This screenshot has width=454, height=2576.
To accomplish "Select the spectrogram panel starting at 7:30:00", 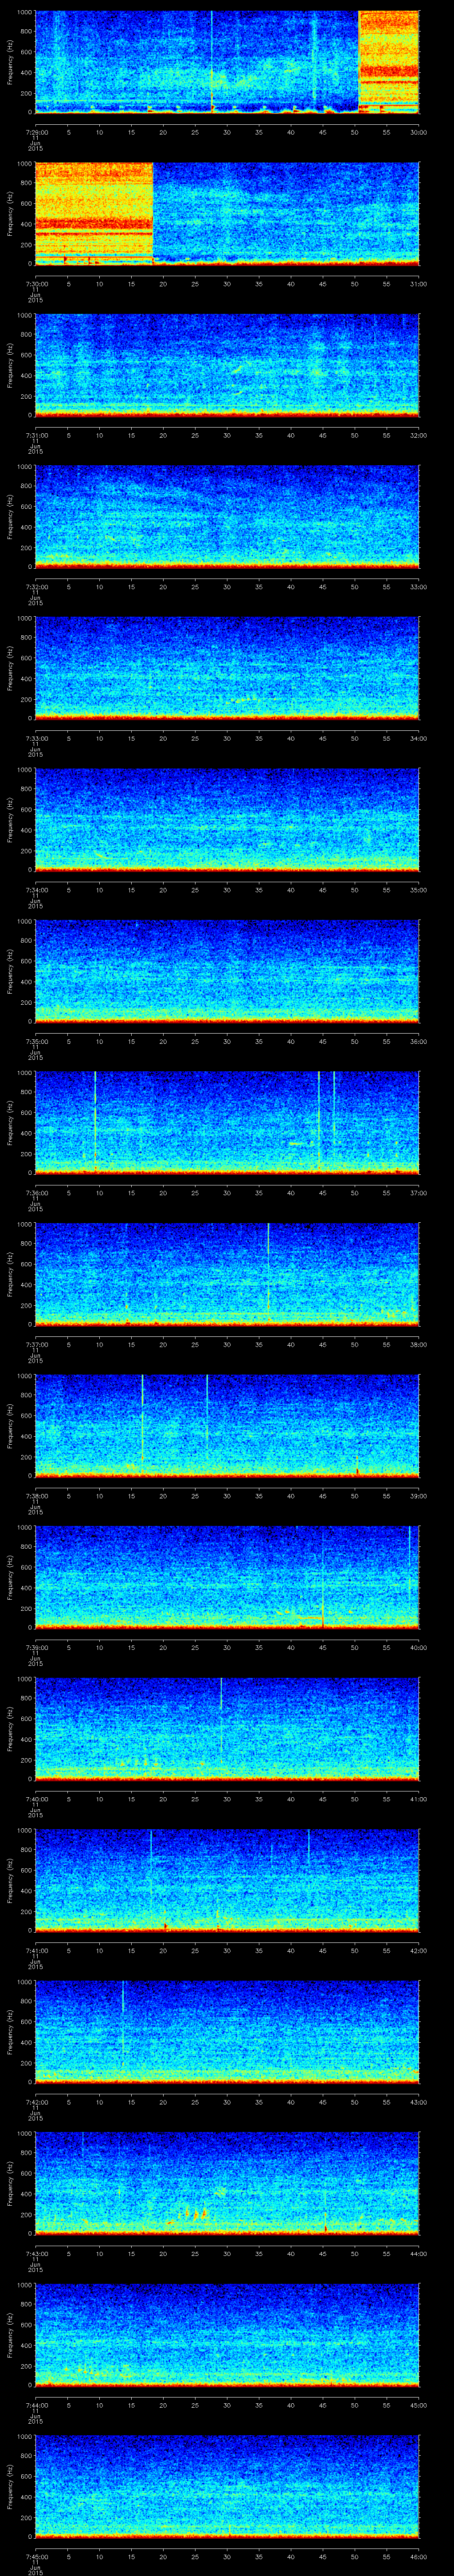I will pos(227,214).
